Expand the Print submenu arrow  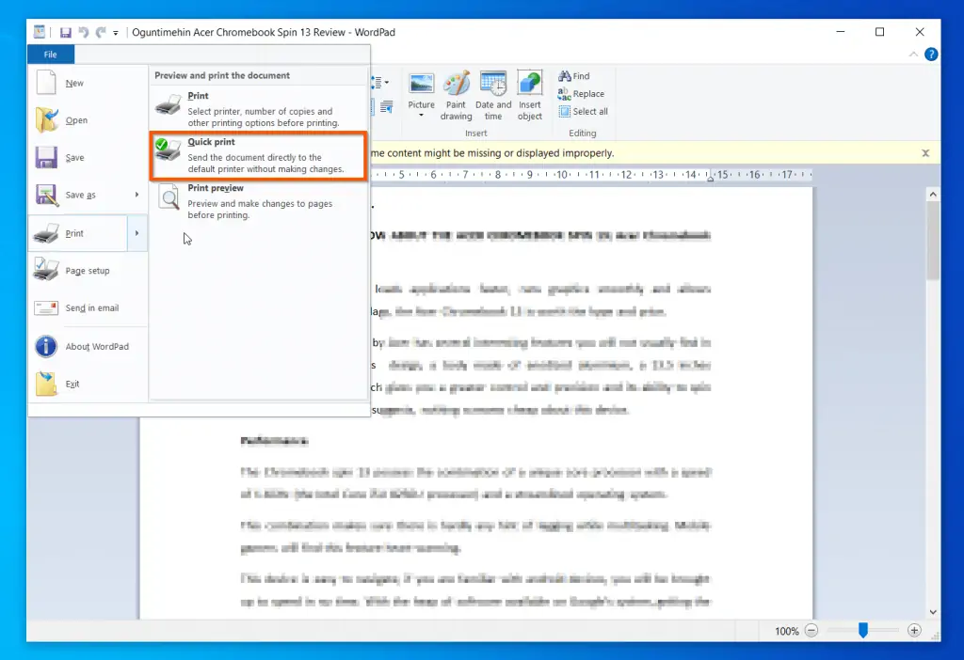tap(137, 232)
